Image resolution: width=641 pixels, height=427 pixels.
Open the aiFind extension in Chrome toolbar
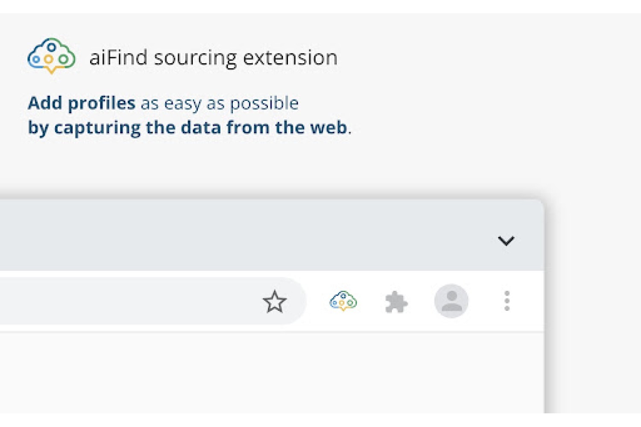(x=343, y=301)
